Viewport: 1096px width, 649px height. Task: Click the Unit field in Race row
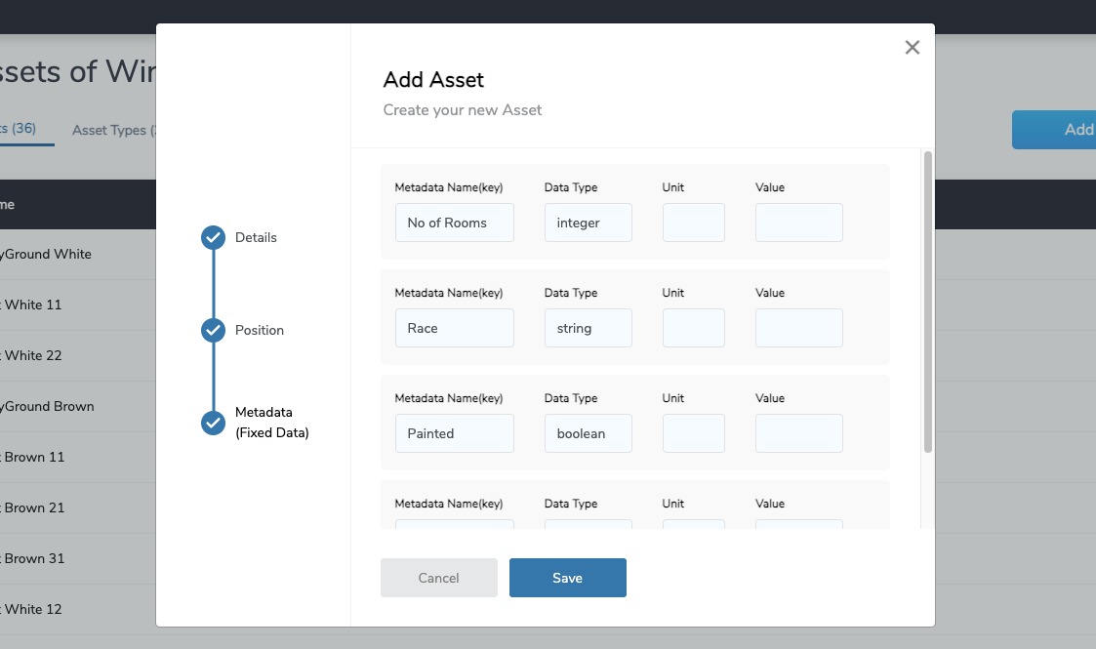click(x=693, y=328)
